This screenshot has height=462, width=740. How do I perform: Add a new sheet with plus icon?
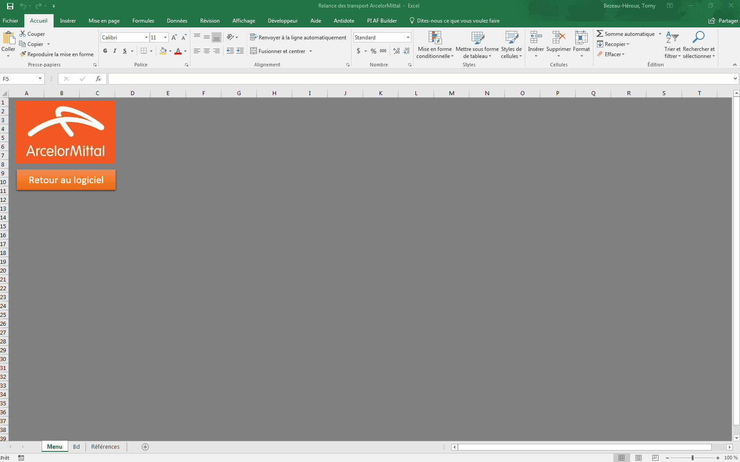tap(145, 447)
